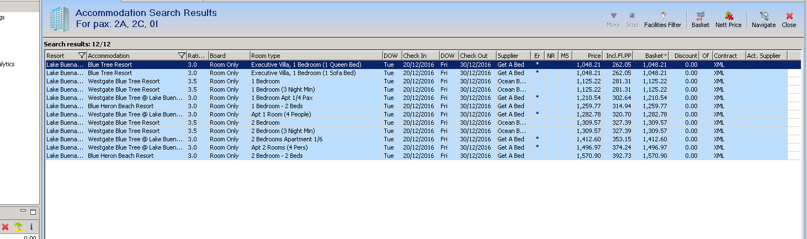
Task: Sort by the Contract column header
Action: click(729, 56)
